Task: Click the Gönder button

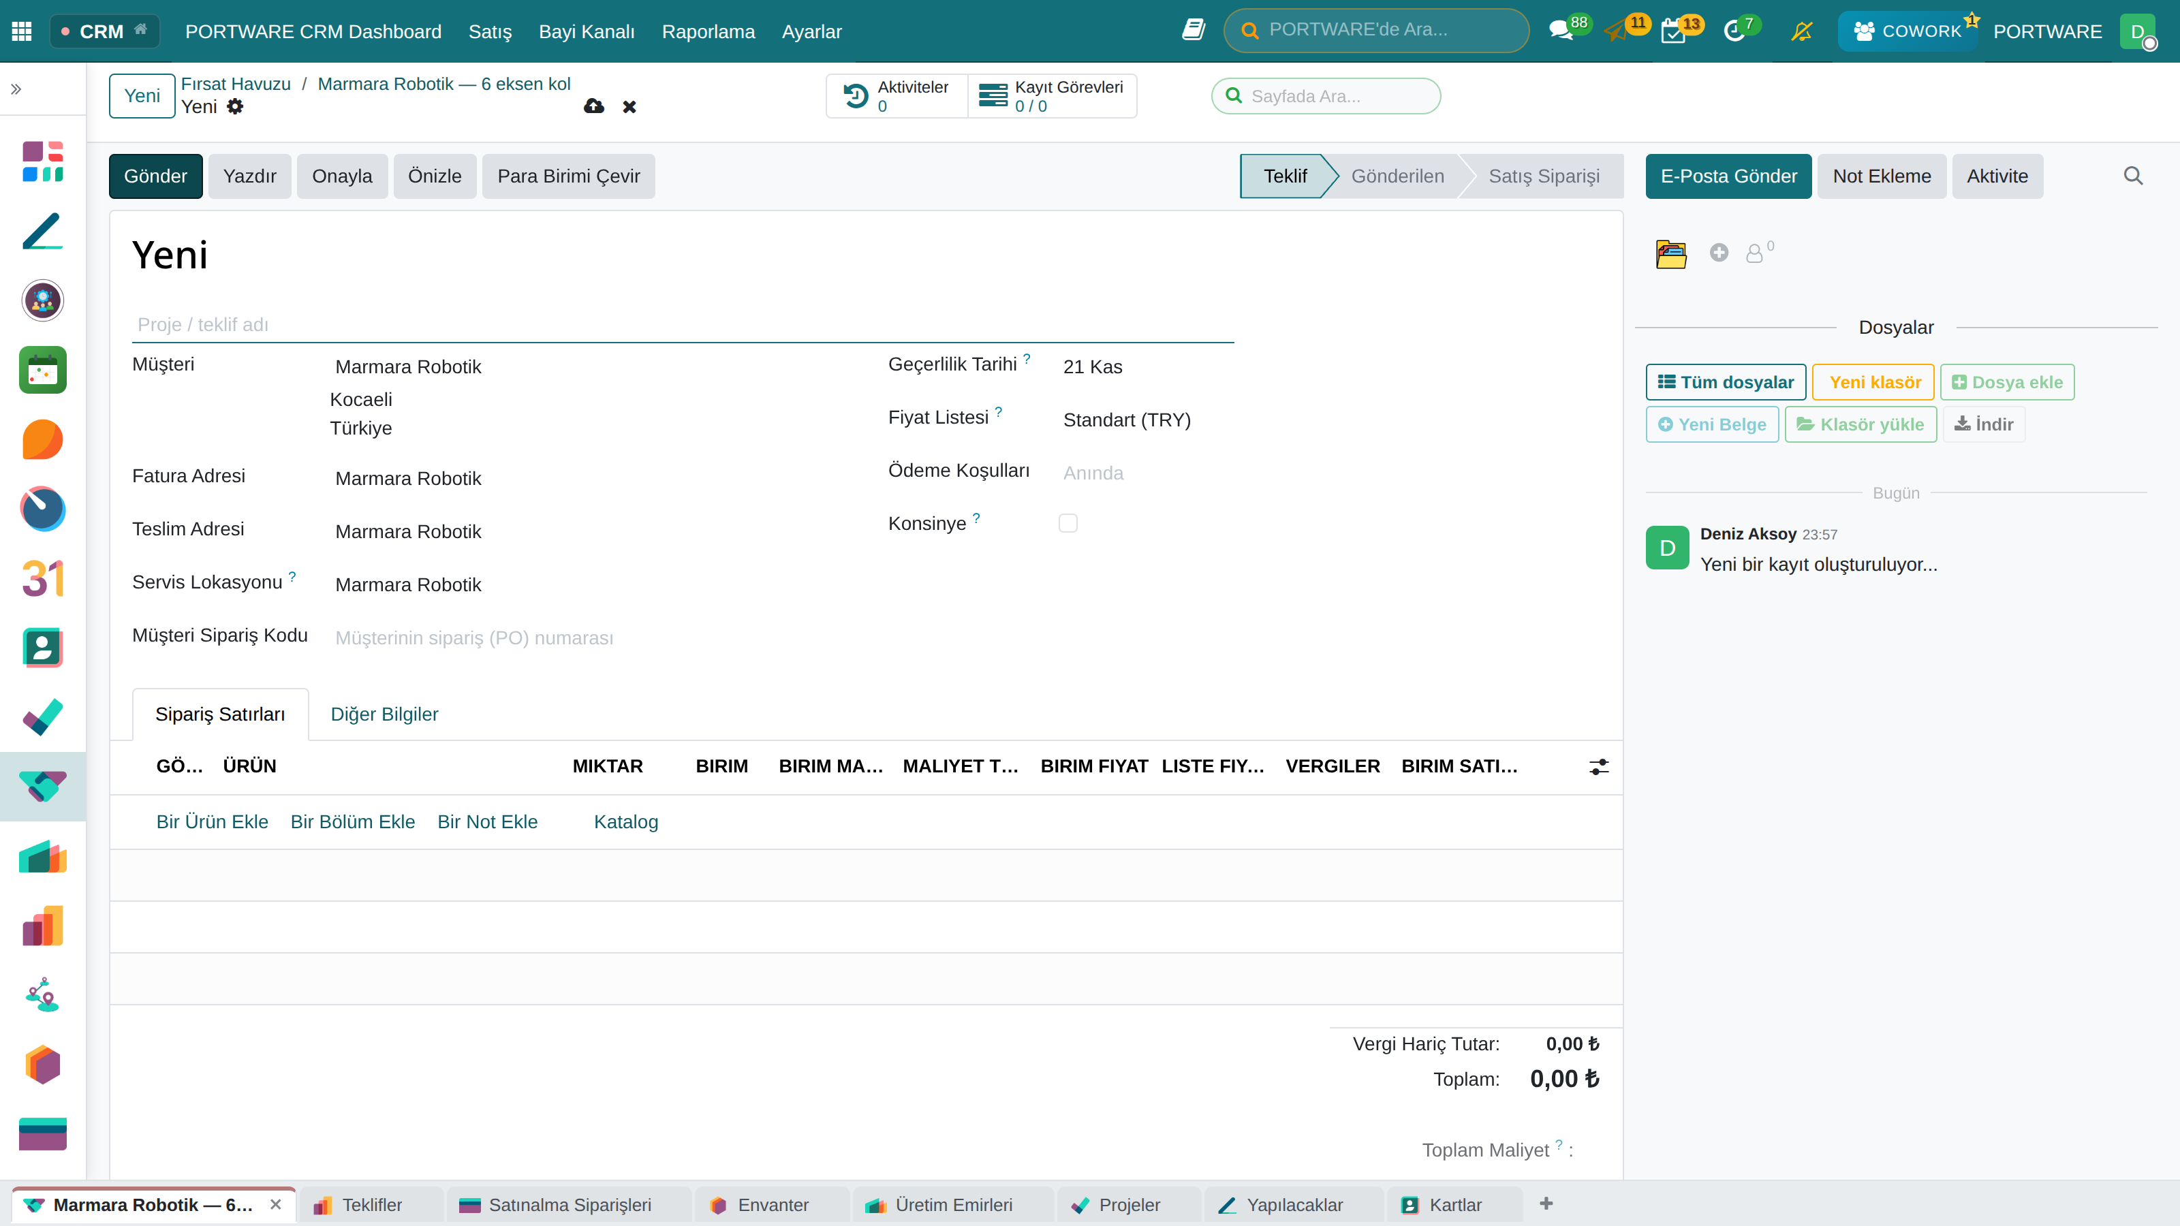Action: pyautogui.click(x=156, y=176)
